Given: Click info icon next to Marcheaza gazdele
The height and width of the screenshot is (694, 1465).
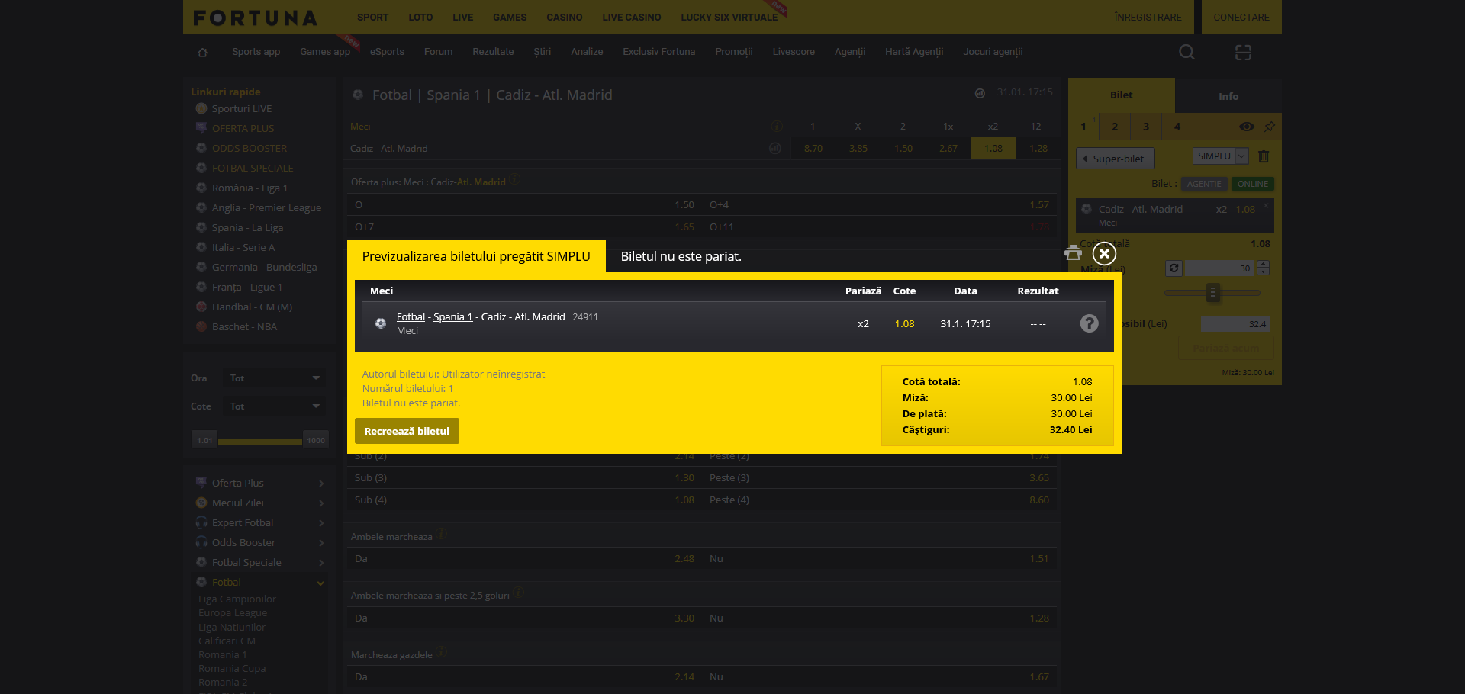Looking at the screenshot, I should click(442, 652).
